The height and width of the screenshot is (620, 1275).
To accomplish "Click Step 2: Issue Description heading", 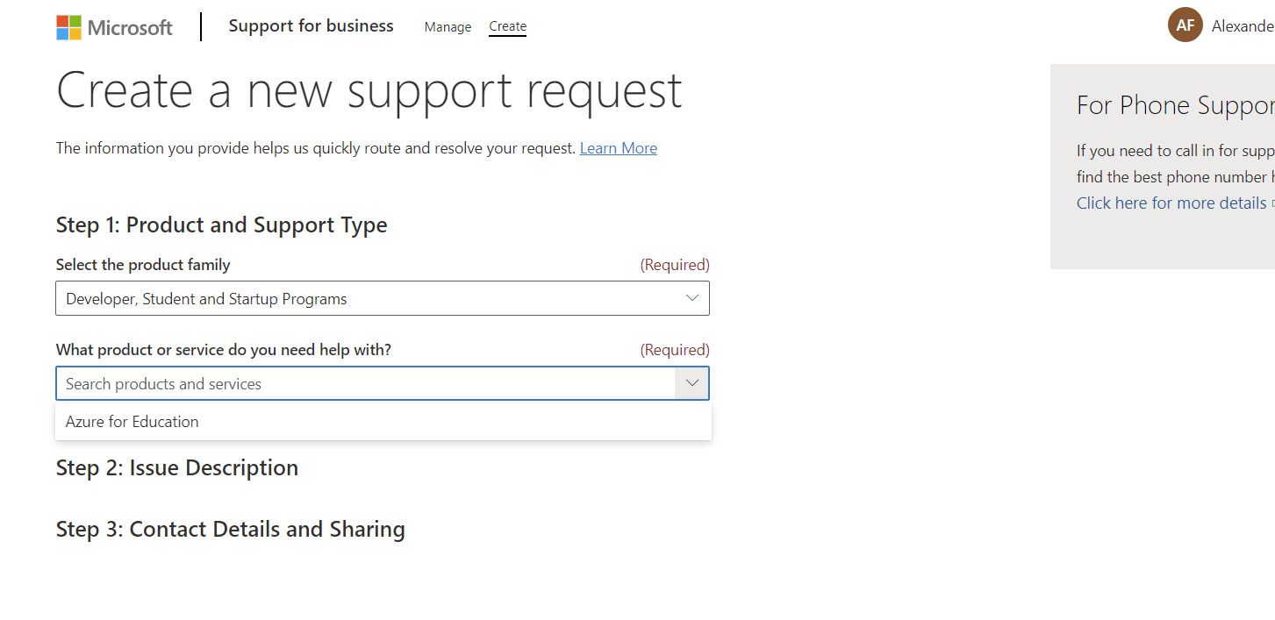I will point(177,468).
